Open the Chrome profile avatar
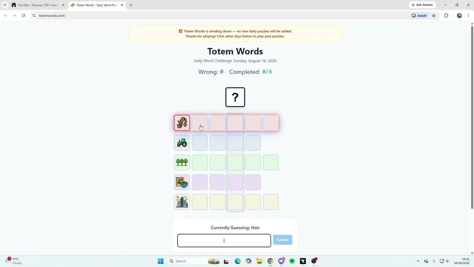Screen dimensions: 474x267 pos(459,16)
